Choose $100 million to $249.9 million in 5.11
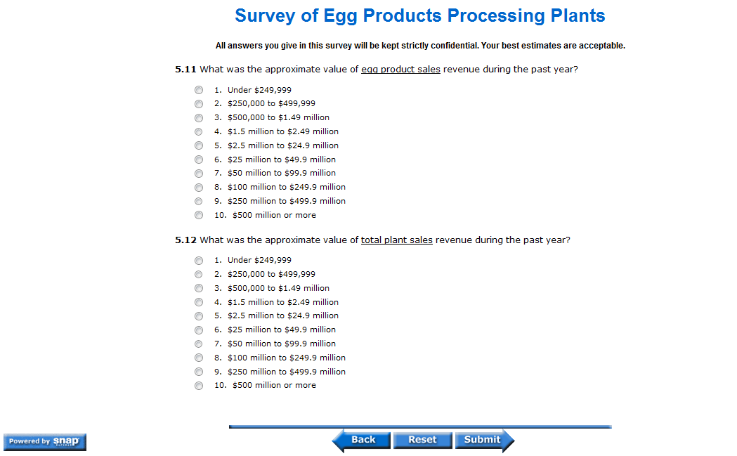 [199, 188]
